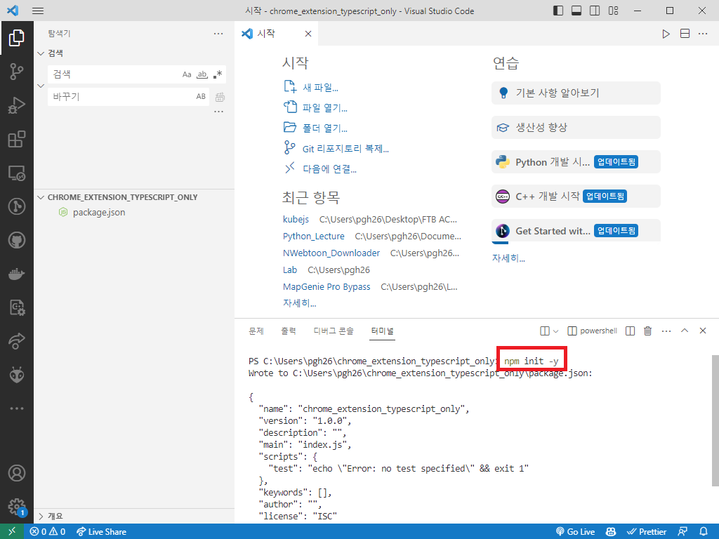Open recent item NWebtoon_Downloader
719x539 pixels.
(x=331, y=253)
